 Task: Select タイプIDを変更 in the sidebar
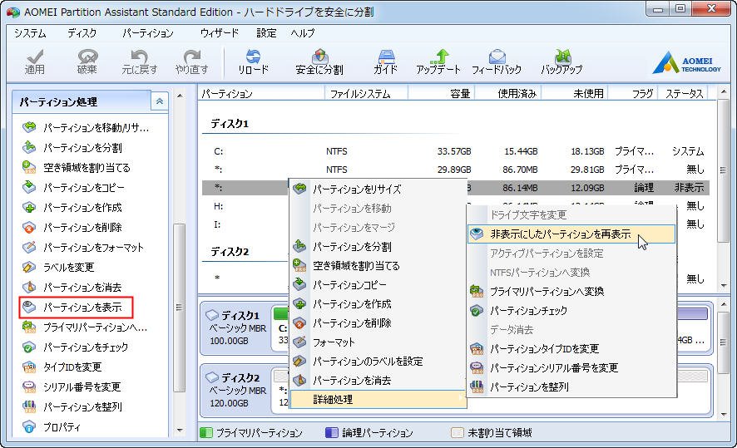(62, 367)
